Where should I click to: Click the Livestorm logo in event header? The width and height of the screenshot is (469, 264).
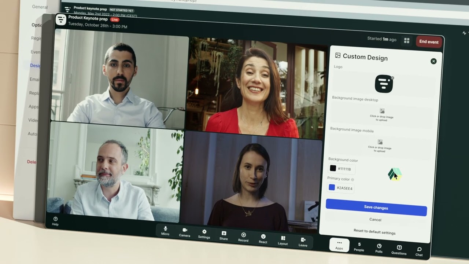click(61, 20)
